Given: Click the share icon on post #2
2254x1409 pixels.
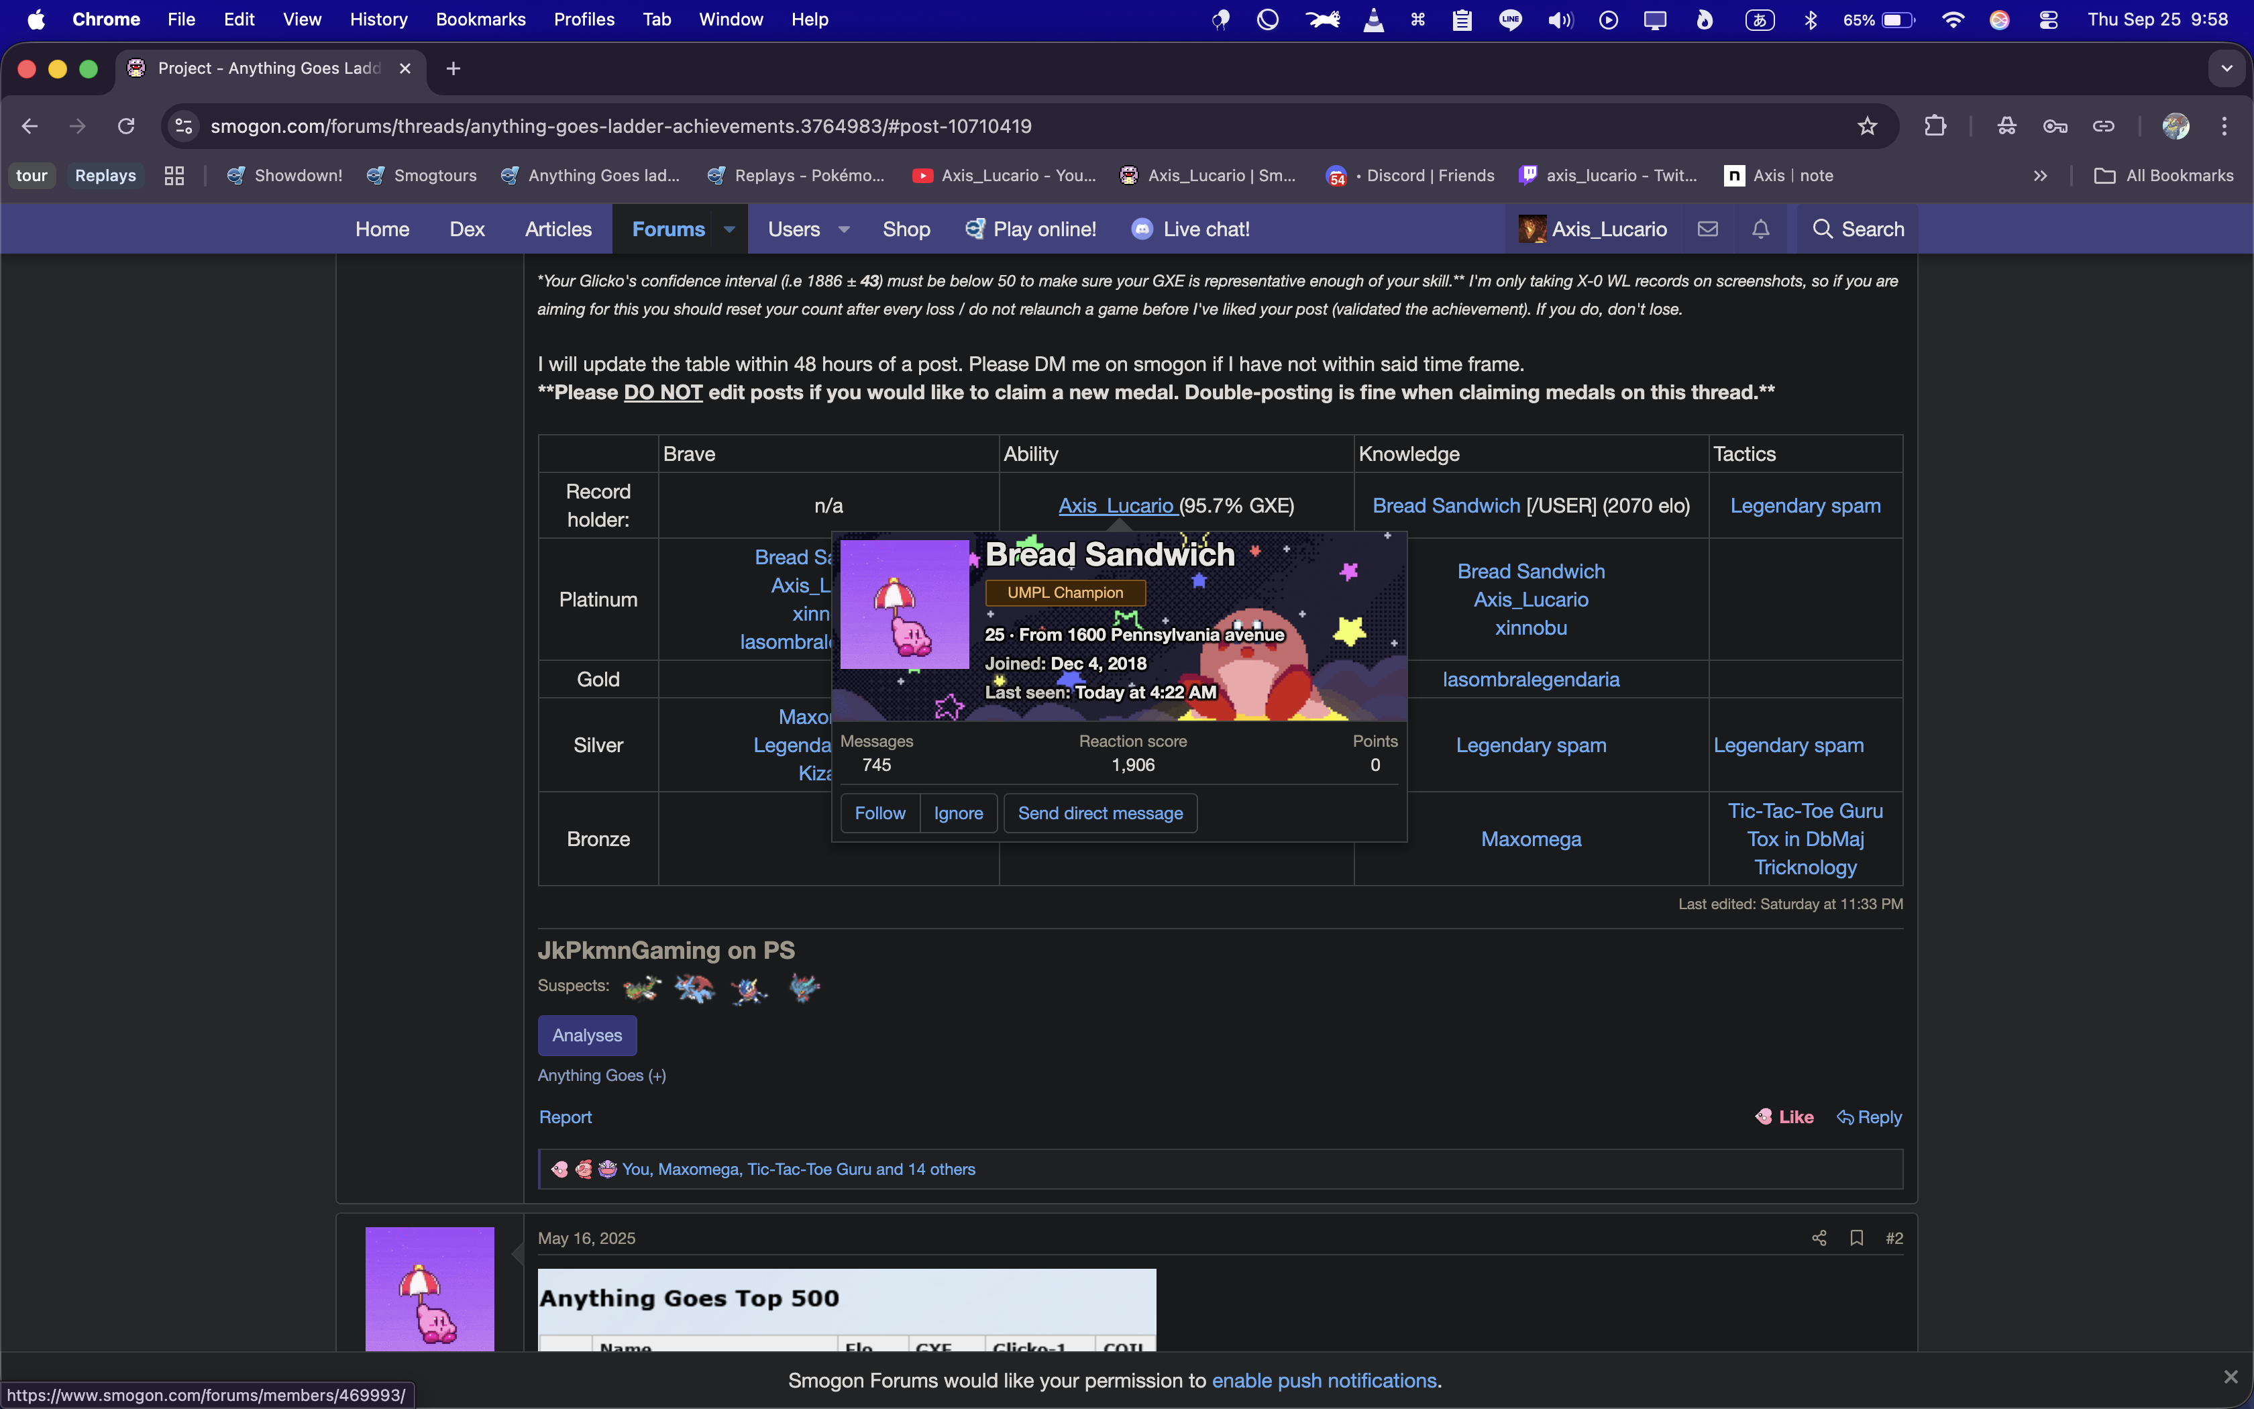Looking at the screenshot, I should pyautogui.click(x=1818, y=1237).
